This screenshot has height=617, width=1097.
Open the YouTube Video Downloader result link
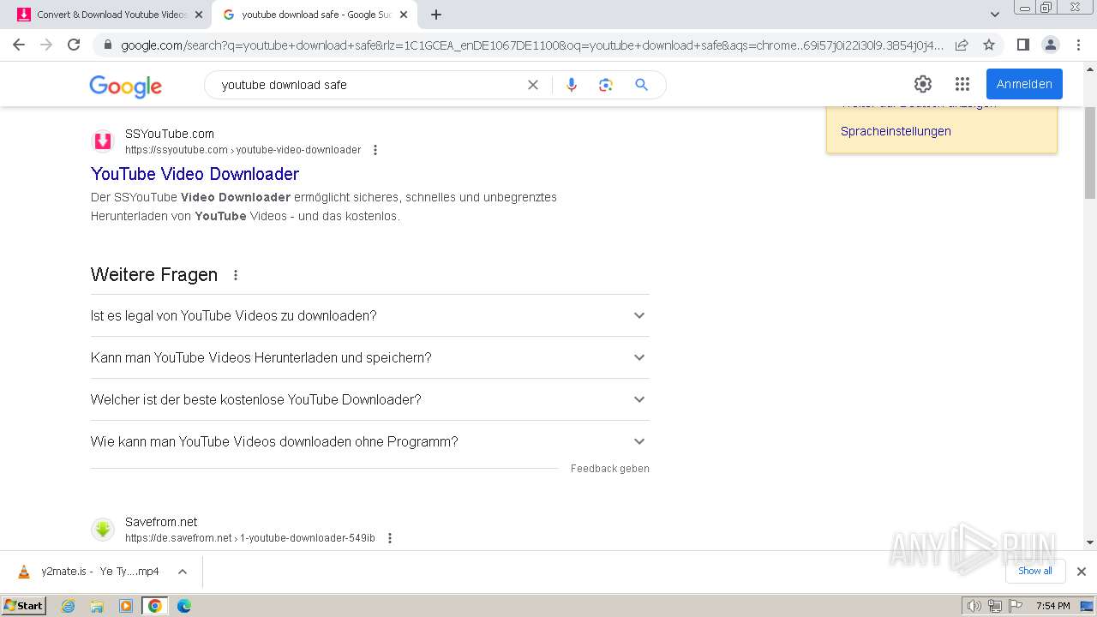(195, 174)
